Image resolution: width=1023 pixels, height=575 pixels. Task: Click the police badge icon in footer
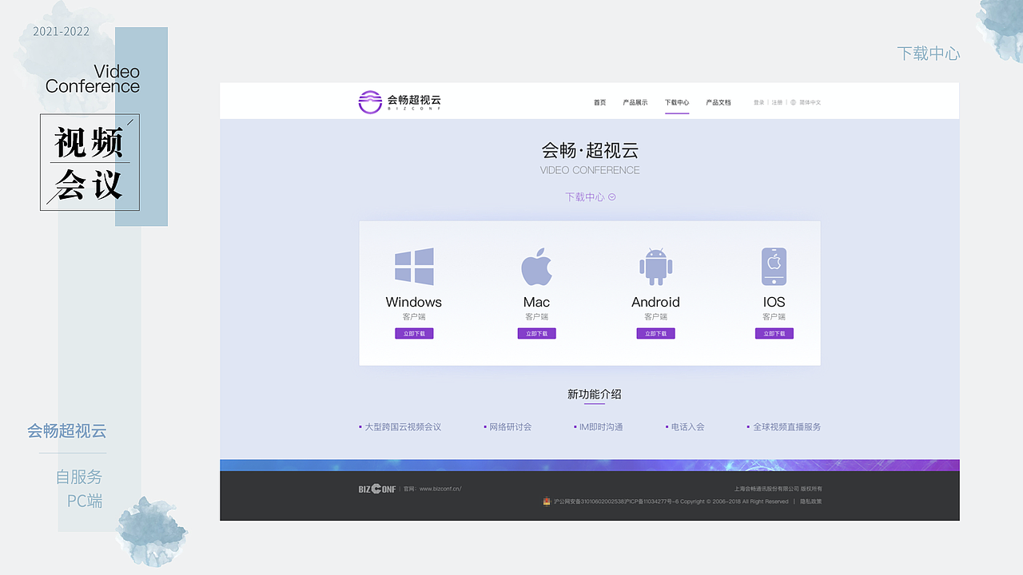547,502
